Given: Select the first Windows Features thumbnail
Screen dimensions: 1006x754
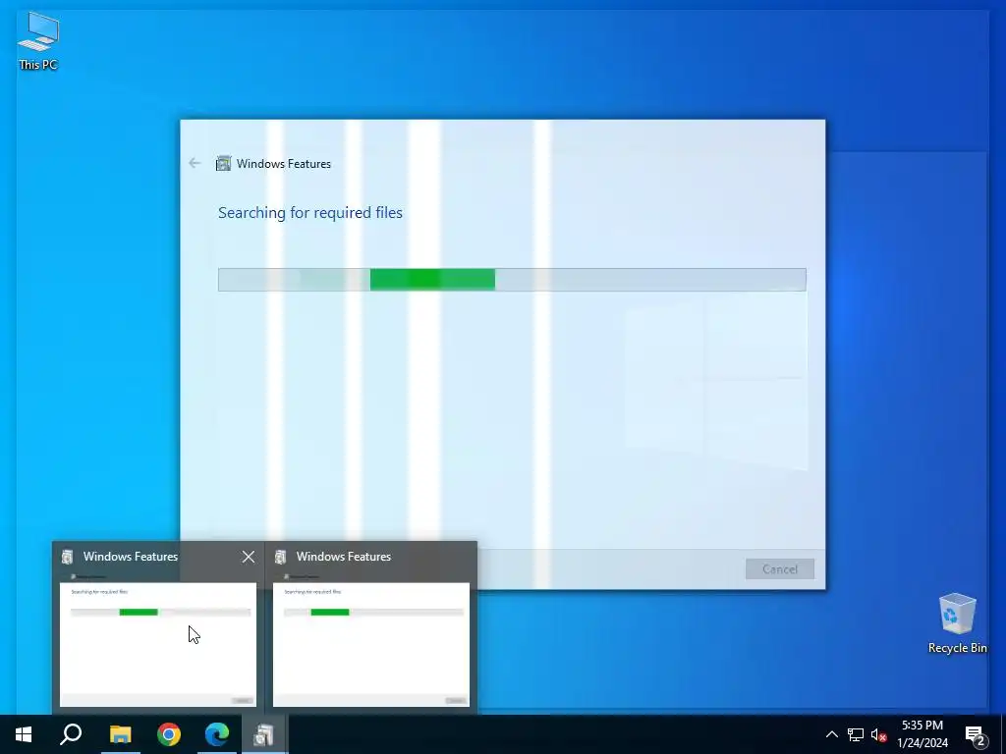Looking at the screenshot, I should pos(158,644).
